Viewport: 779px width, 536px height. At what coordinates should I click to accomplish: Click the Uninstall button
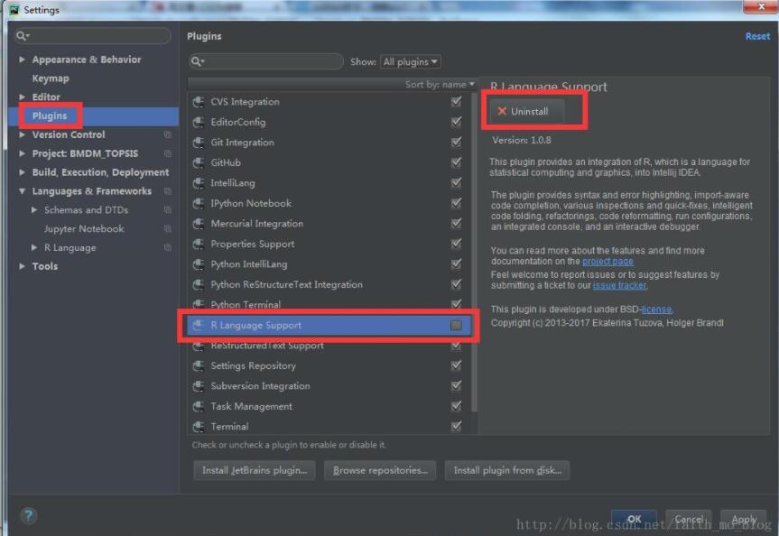point(528,111)
